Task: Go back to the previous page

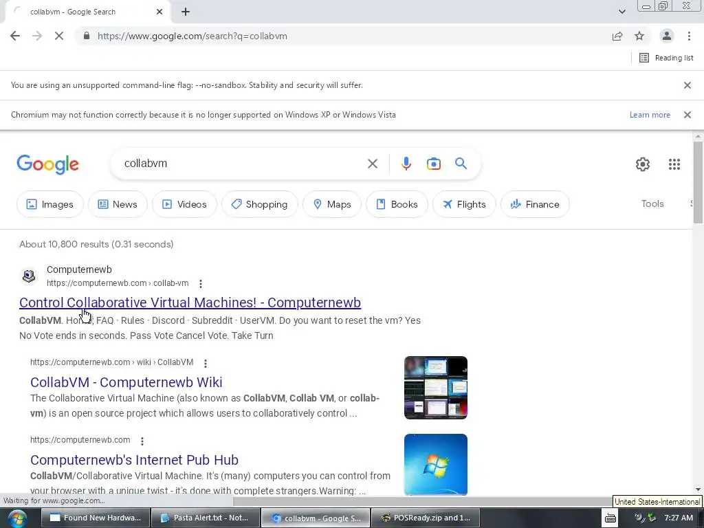Action: point(15,36)
